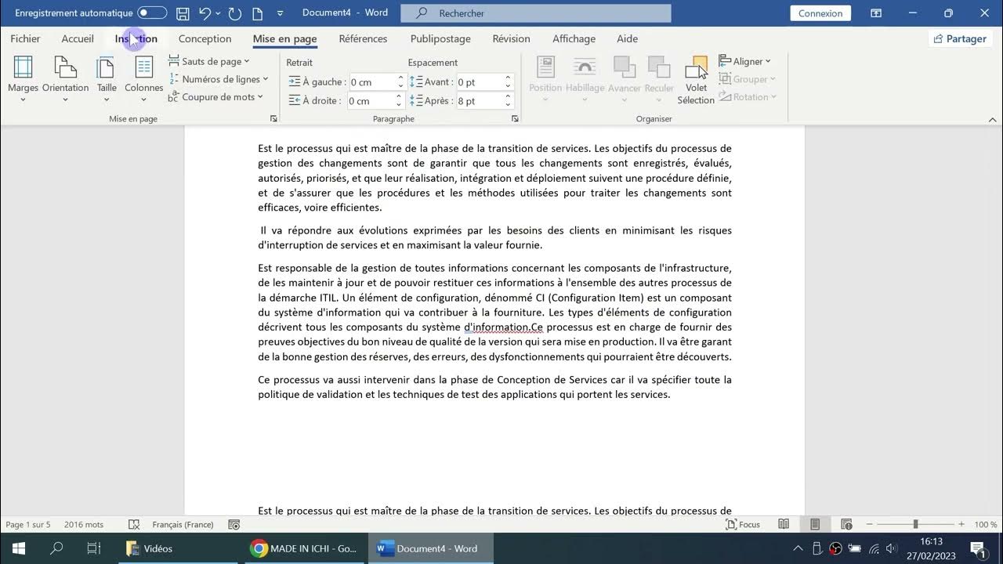Viewport: 1003px width, 564px height.
Task: Open the Taille paper size menu
Action: coord(107,80)
